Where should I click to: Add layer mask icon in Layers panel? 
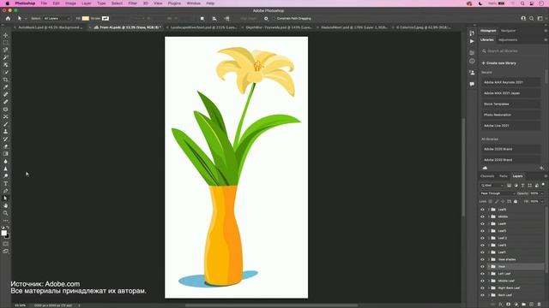(509, 305)
